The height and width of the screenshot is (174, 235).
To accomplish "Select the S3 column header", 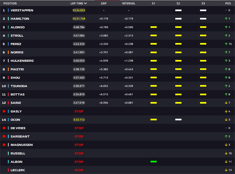I will [203, 3].
